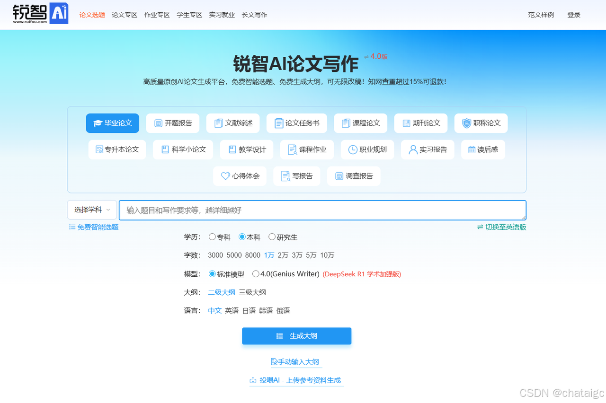Click the icon beside 调查报告
Image resolution: width=606 pixels, height=403 pixels.
[x=339, y=176]
